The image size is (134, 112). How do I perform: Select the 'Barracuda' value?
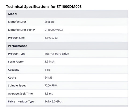coord(51,38)
